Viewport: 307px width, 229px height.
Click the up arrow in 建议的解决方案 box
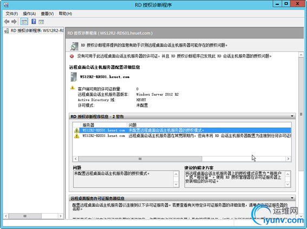[x=288, y=174]
